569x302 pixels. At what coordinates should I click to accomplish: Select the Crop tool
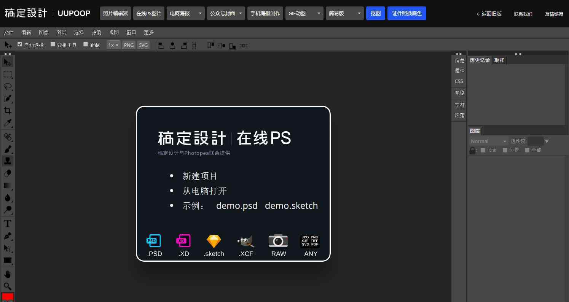click(x=8, y=111)
